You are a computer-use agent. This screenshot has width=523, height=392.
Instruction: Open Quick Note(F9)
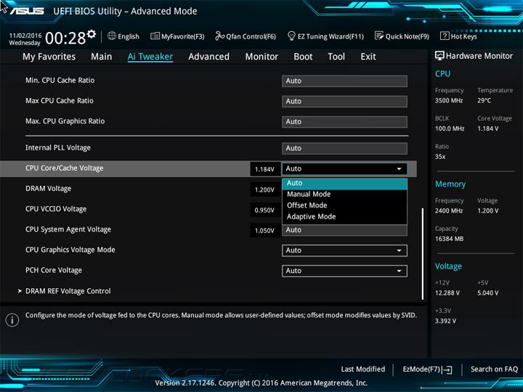[402, 36]
